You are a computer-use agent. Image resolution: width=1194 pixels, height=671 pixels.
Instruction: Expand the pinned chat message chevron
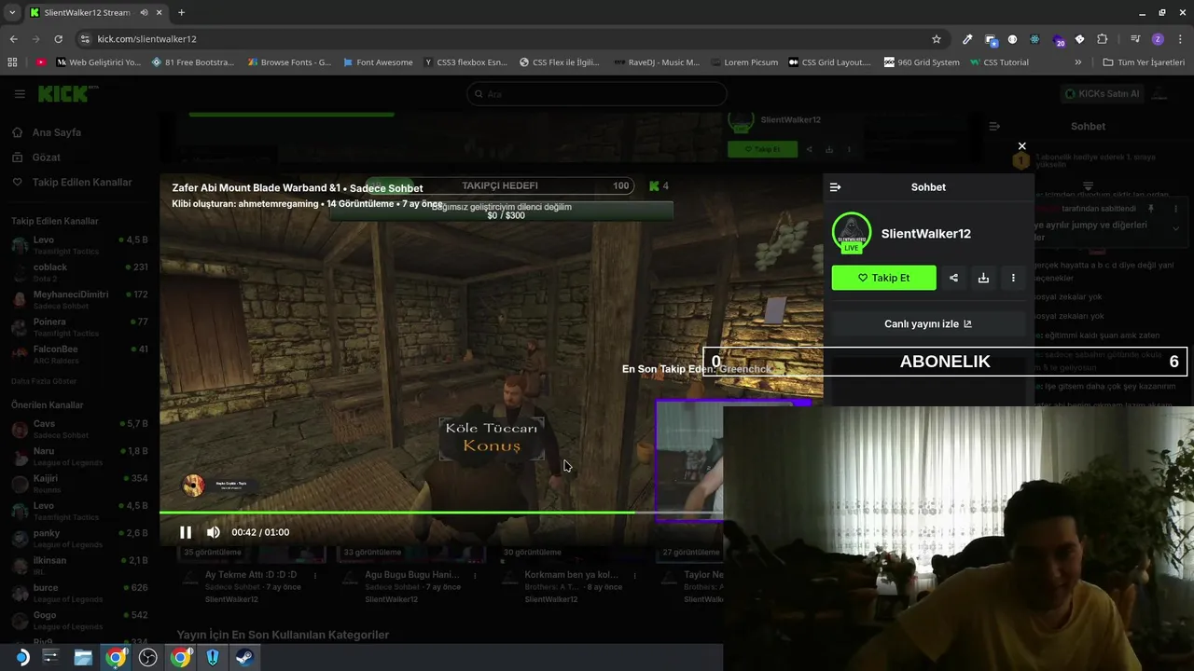[x=1175, y=228]
